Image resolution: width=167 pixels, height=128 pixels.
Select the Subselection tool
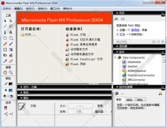coord(11,21)
